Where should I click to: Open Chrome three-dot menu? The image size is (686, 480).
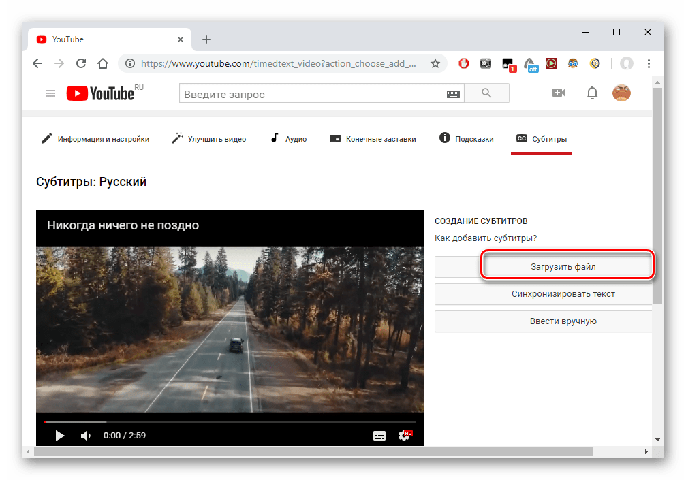coord(649,63)
